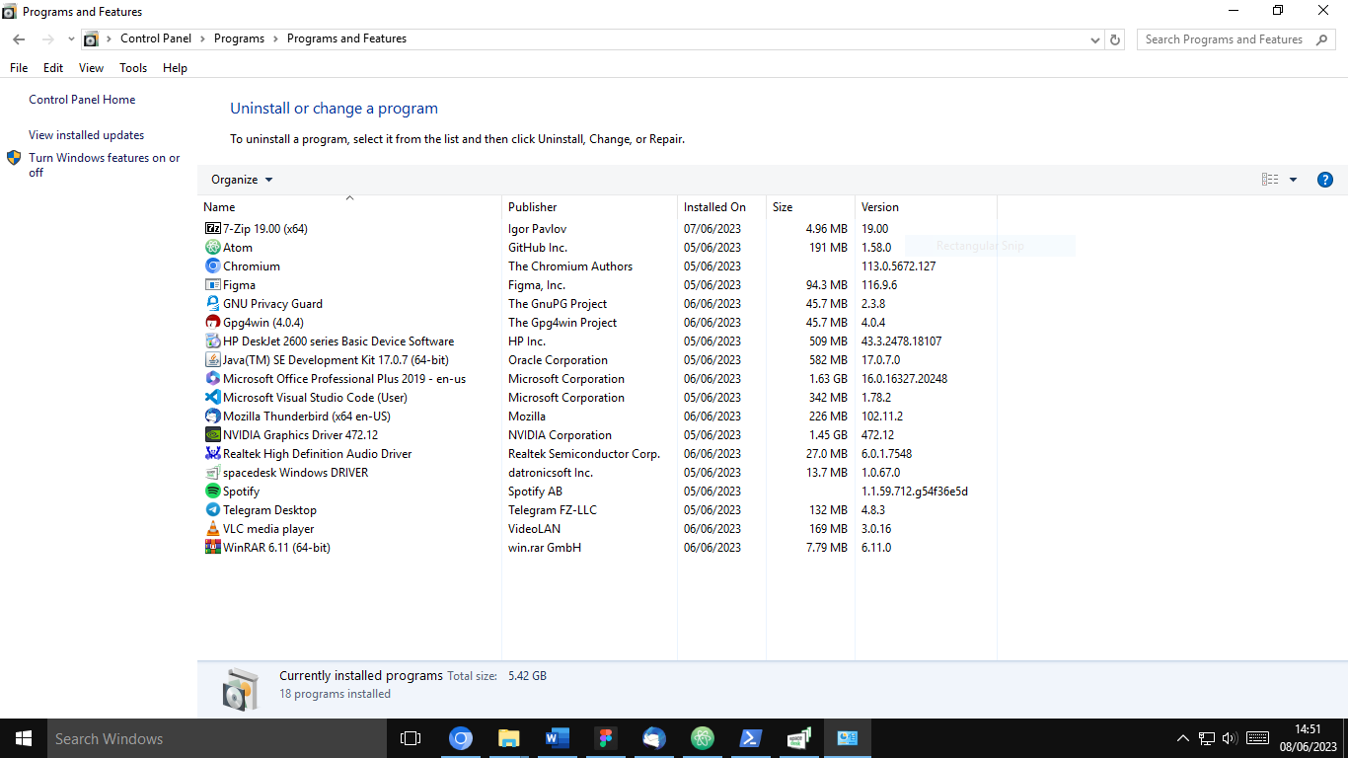Select the VideoLAN publisher cell
The width and height of the screenshot is (1348, 758).
point(534,529)
